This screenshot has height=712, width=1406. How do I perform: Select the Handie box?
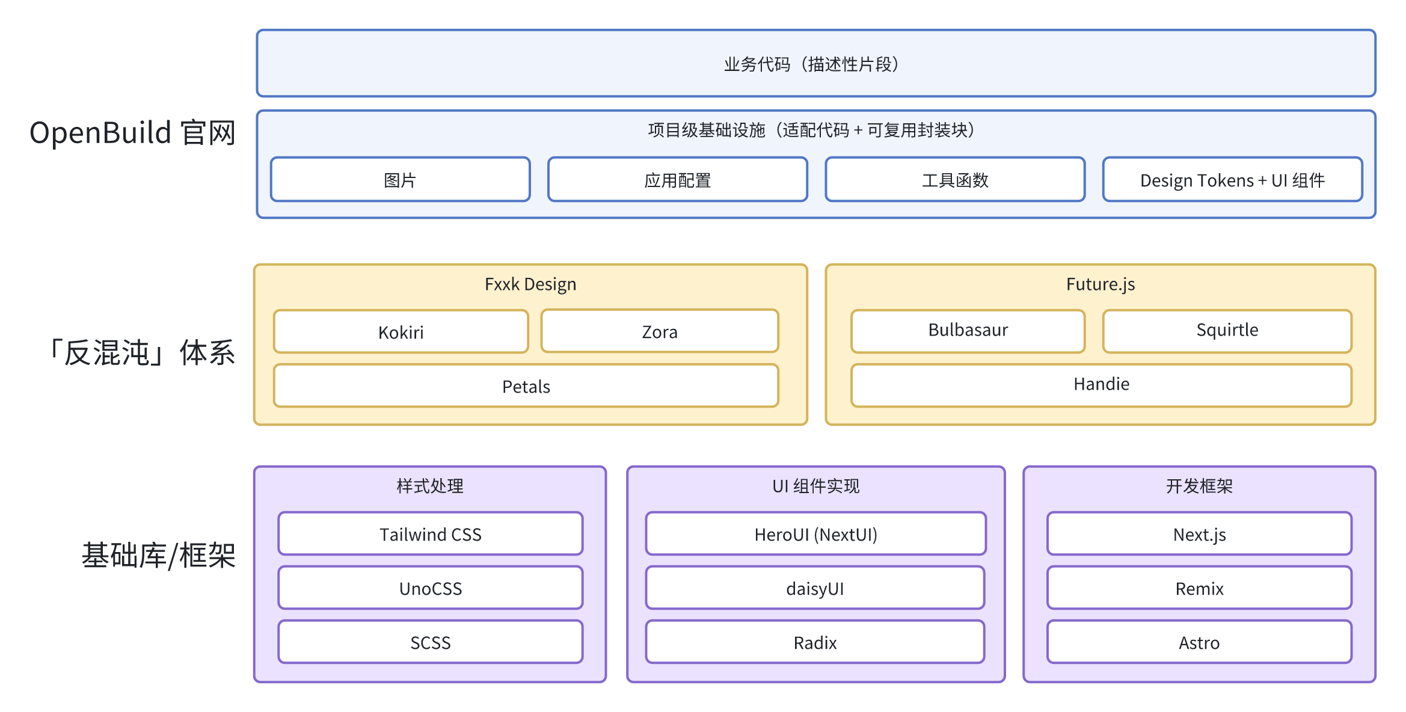[x=1102, y=385]
